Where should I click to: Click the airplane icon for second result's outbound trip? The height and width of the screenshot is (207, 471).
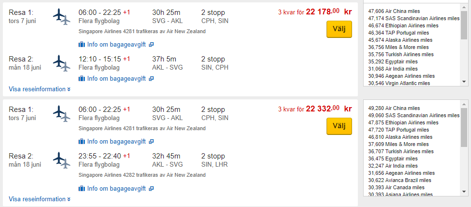pyautogui.click(x=61, y=113)
